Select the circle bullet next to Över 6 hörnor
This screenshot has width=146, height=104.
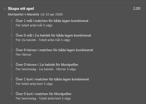pos(12,50)
